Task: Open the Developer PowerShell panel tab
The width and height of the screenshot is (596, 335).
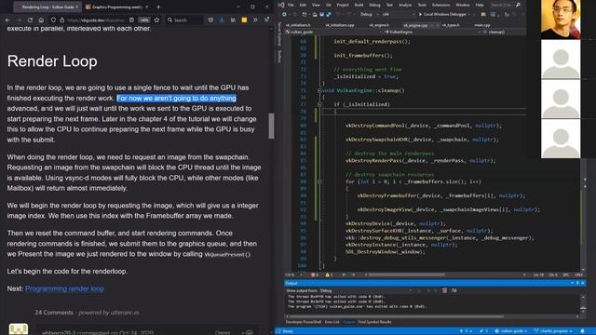Action: [x=304, y=322]
